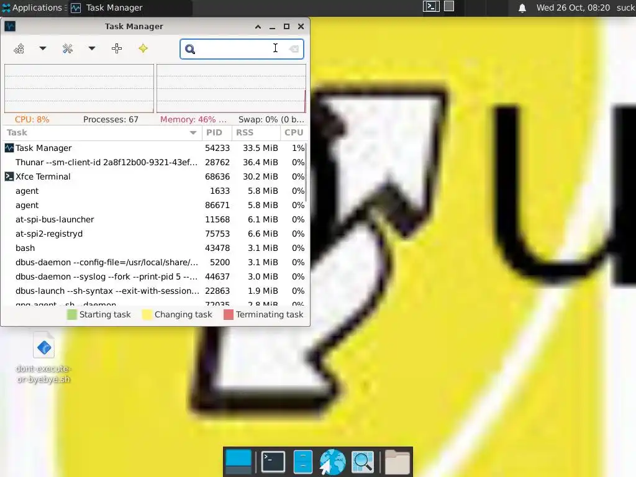The height and width of the screenshot is (477, 636).
Task: Select dbus-daemon --config-file process row
Action: pyautogui.click(x=154, y=263)
